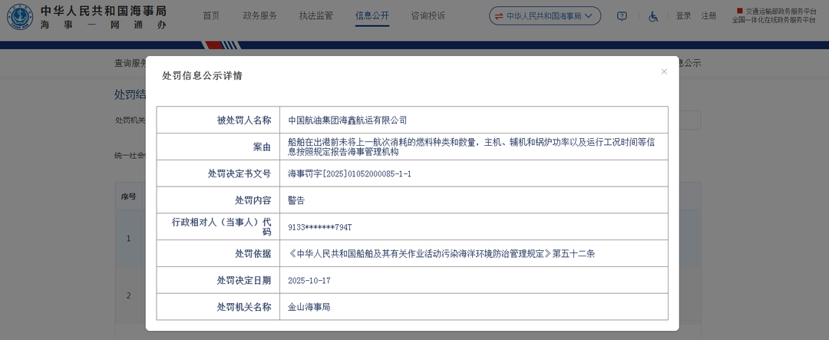Screen dimensions: 829x340
Task: Click the 注册 link
Action: click(708, 16)
